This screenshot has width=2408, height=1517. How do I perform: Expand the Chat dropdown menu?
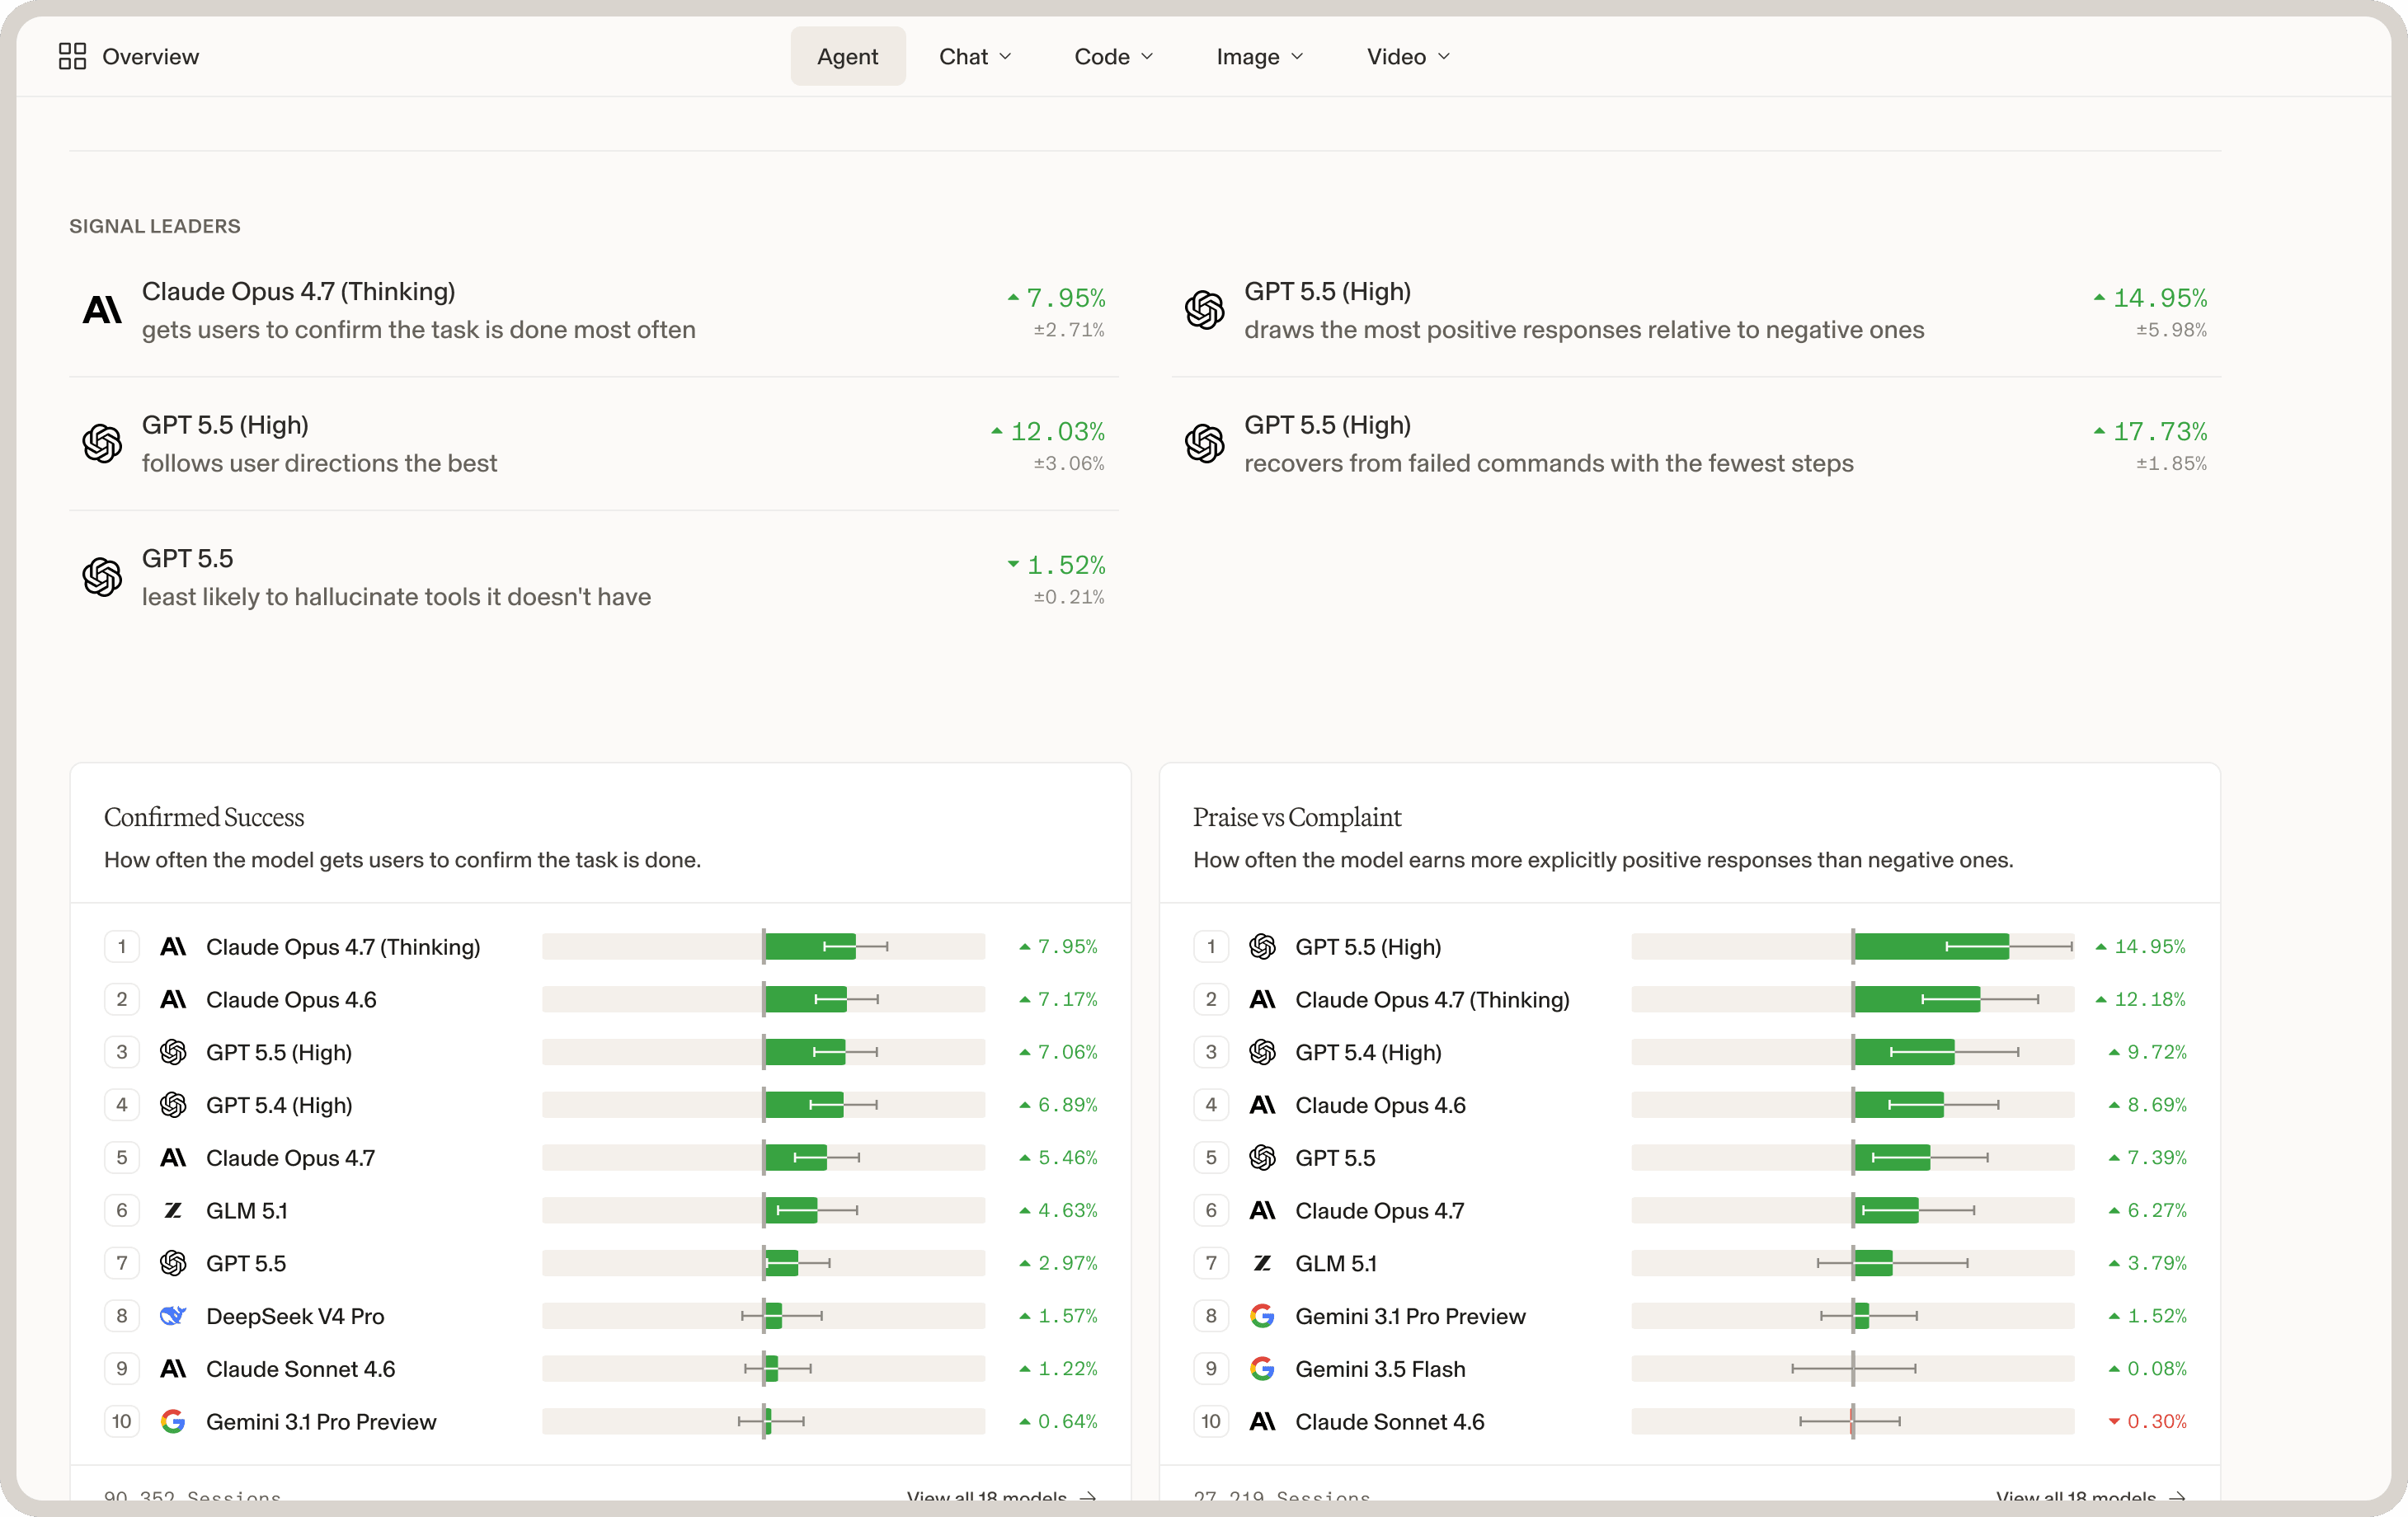tap(975, 56)
